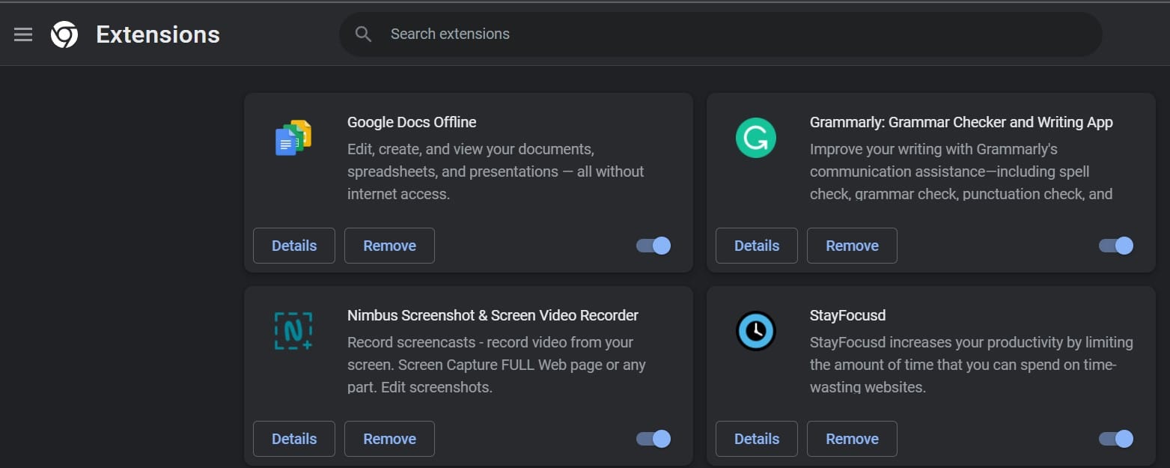Click the Grammarly extension icon

point(755,138)
